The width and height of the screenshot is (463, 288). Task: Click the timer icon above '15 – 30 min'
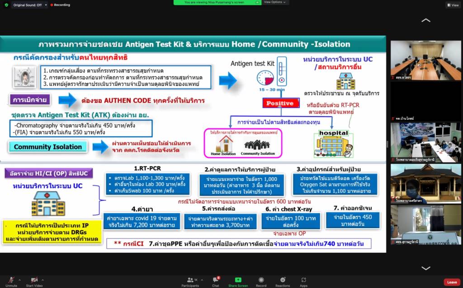tap(265, 79)
